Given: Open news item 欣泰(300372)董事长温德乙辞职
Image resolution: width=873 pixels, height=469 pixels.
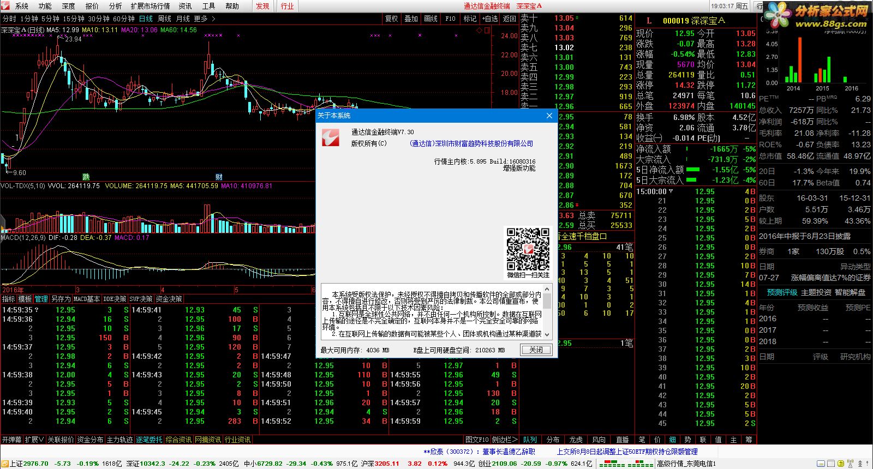Looking at the screenshot, I should [480, 452].
